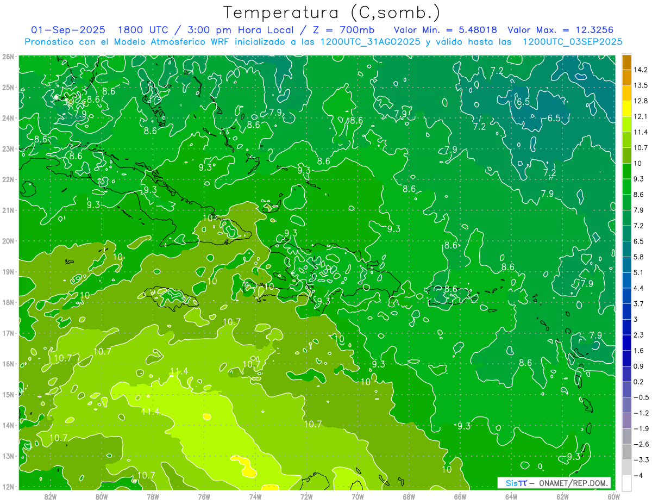This screenshot has width=652, height=504.
Task: Click the 14N latitude axis label
Action: pos(8,425)
